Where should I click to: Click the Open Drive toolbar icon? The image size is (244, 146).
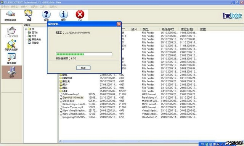click(x=10, y=16)
